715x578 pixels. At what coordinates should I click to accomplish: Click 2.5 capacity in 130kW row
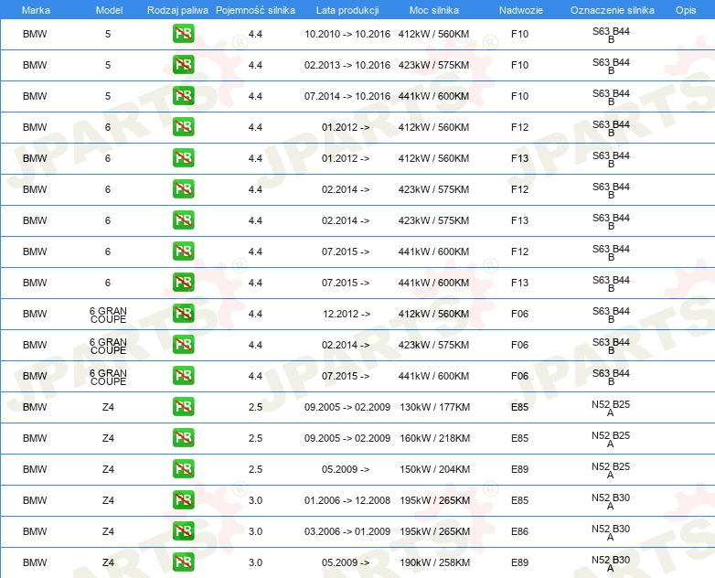[x=255, y=407]
